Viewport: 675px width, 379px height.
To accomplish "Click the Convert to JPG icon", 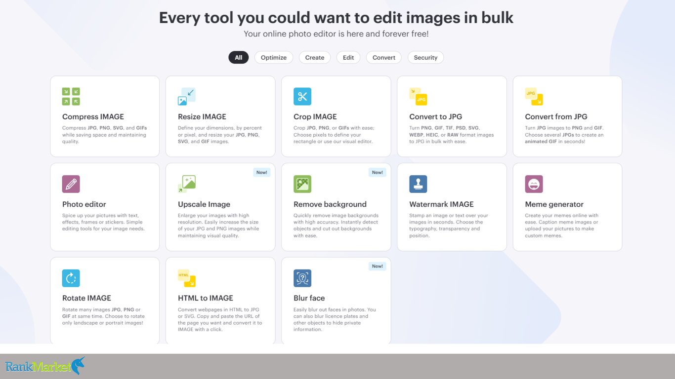I will coord(418,97).
